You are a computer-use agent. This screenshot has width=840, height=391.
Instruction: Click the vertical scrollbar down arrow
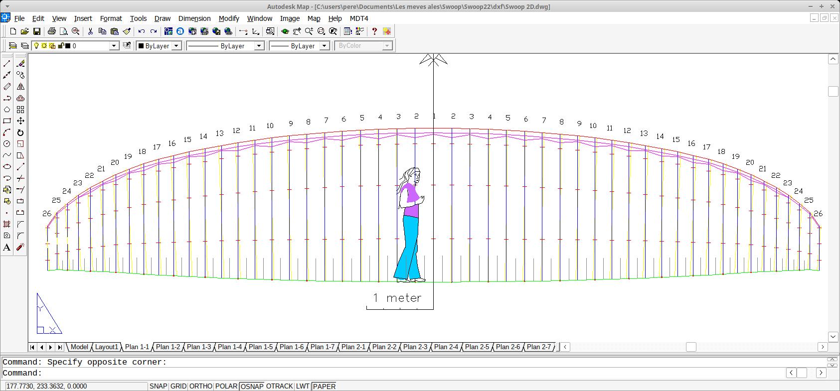833,337
